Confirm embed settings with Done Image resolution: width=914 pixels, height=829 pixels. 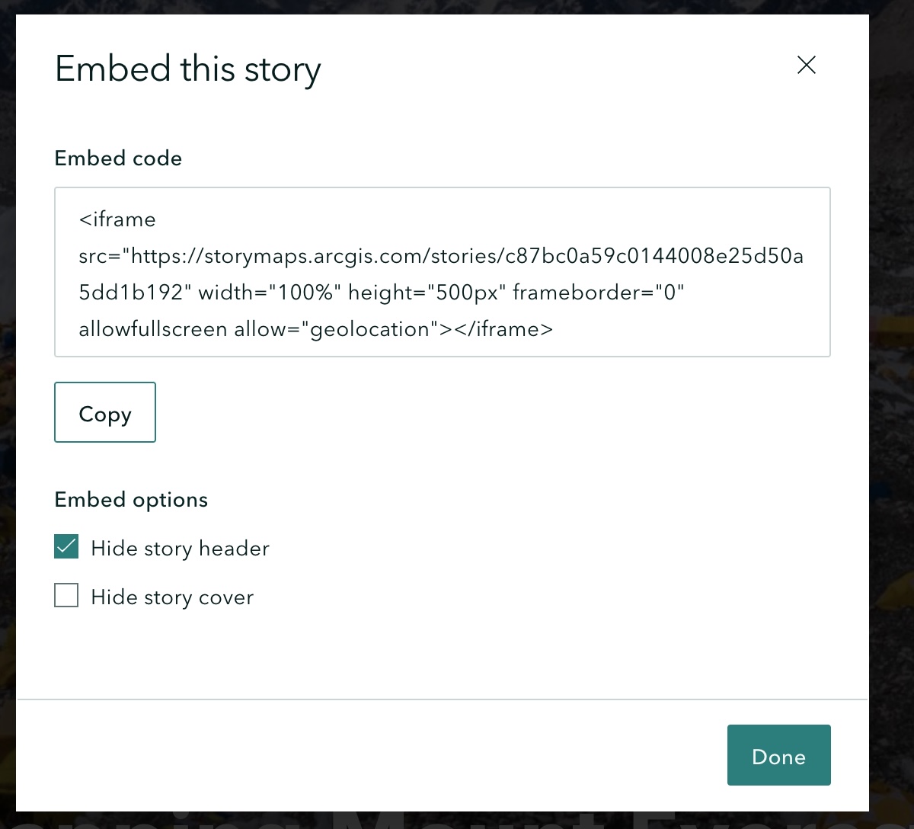tap(778, 755)
